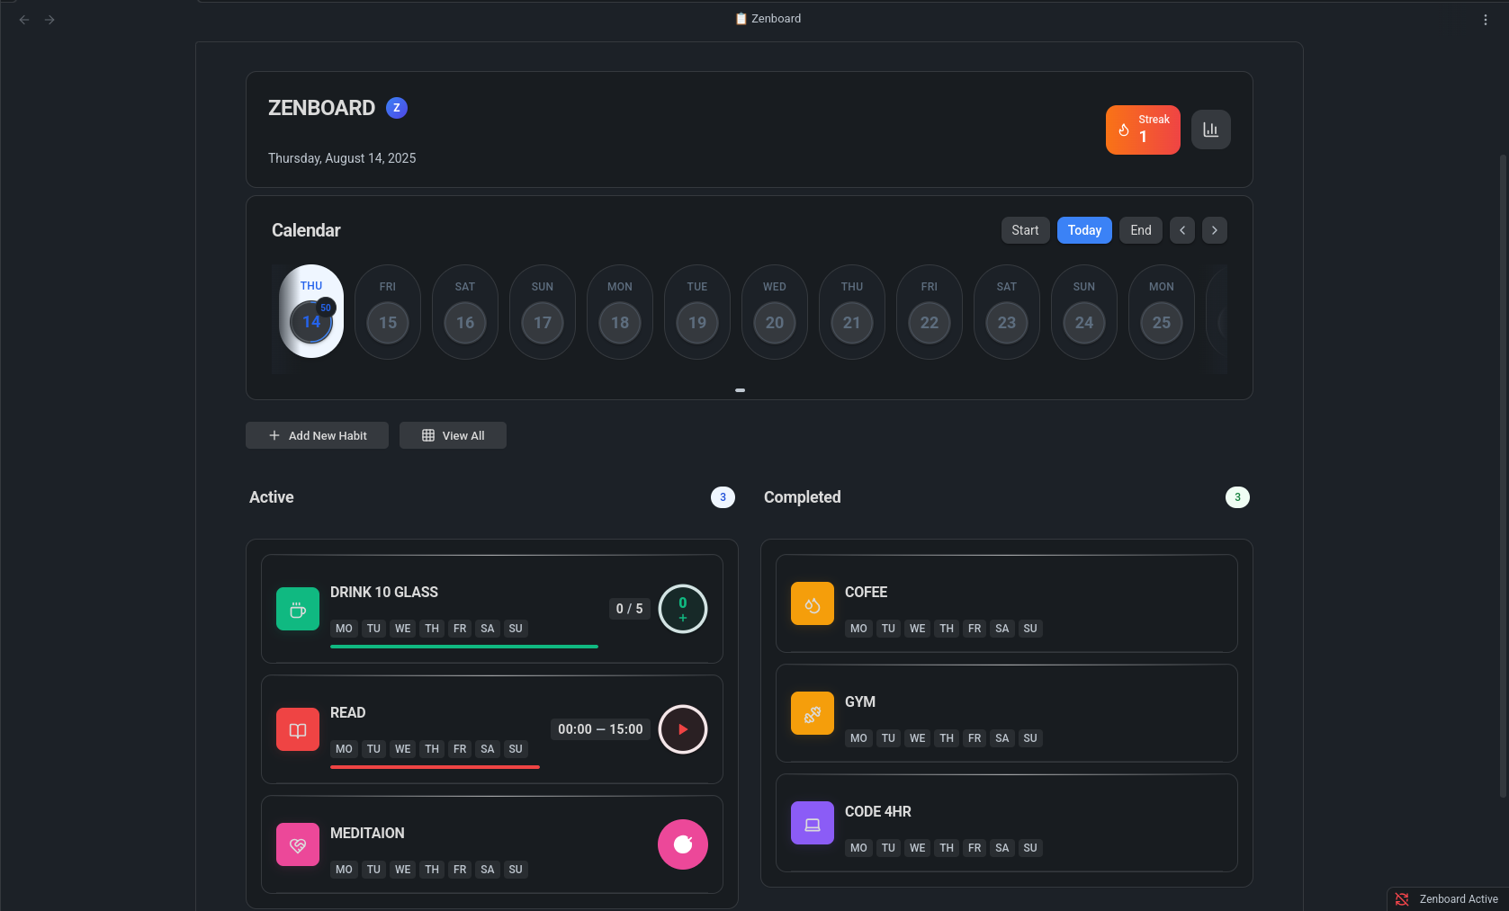The image size is (1509, 911).
Task: Click the Z badge next to ZENBOARD
Action: (x=396, y=108)
